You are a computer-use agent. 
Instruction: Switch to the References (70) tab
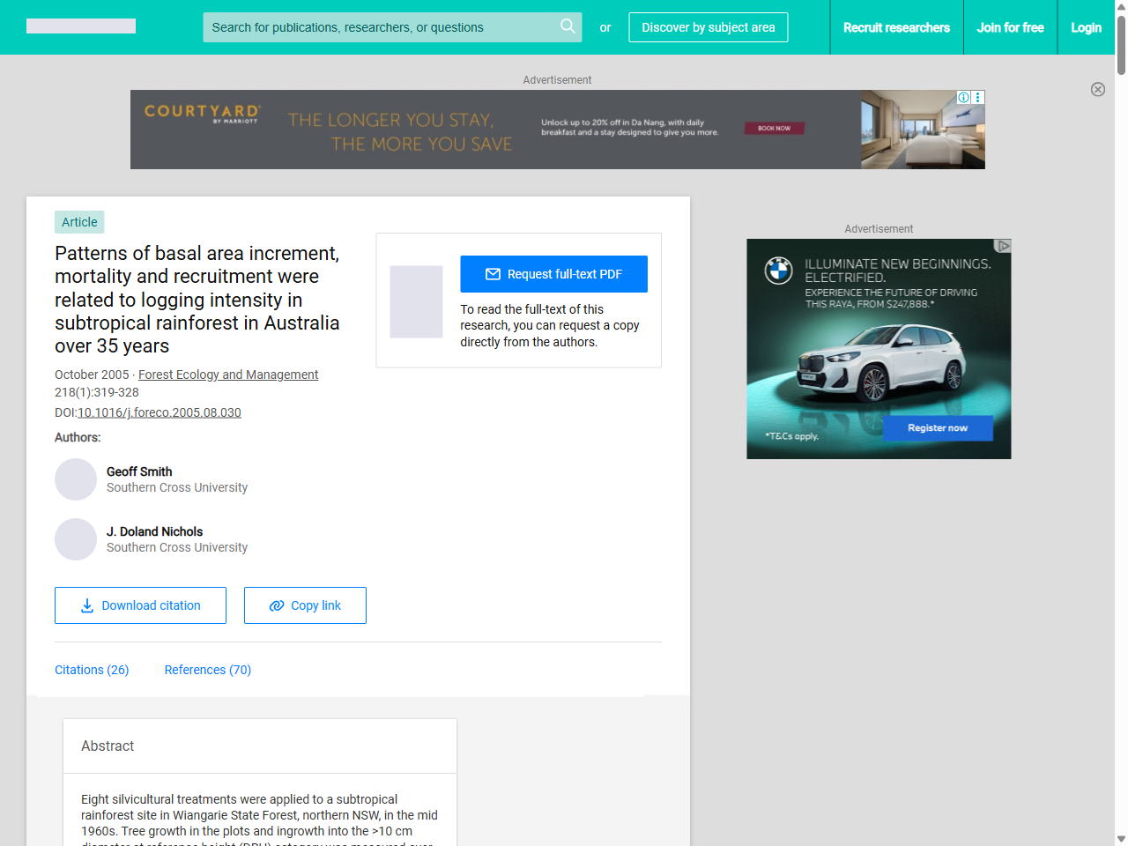coord(207,670)
